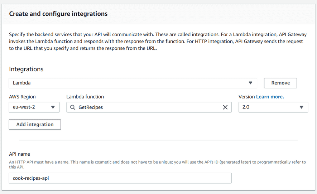This screenshot has width=317, height=194.
Task: Click the Lambda function label
Action: click(x=85, y=97)
